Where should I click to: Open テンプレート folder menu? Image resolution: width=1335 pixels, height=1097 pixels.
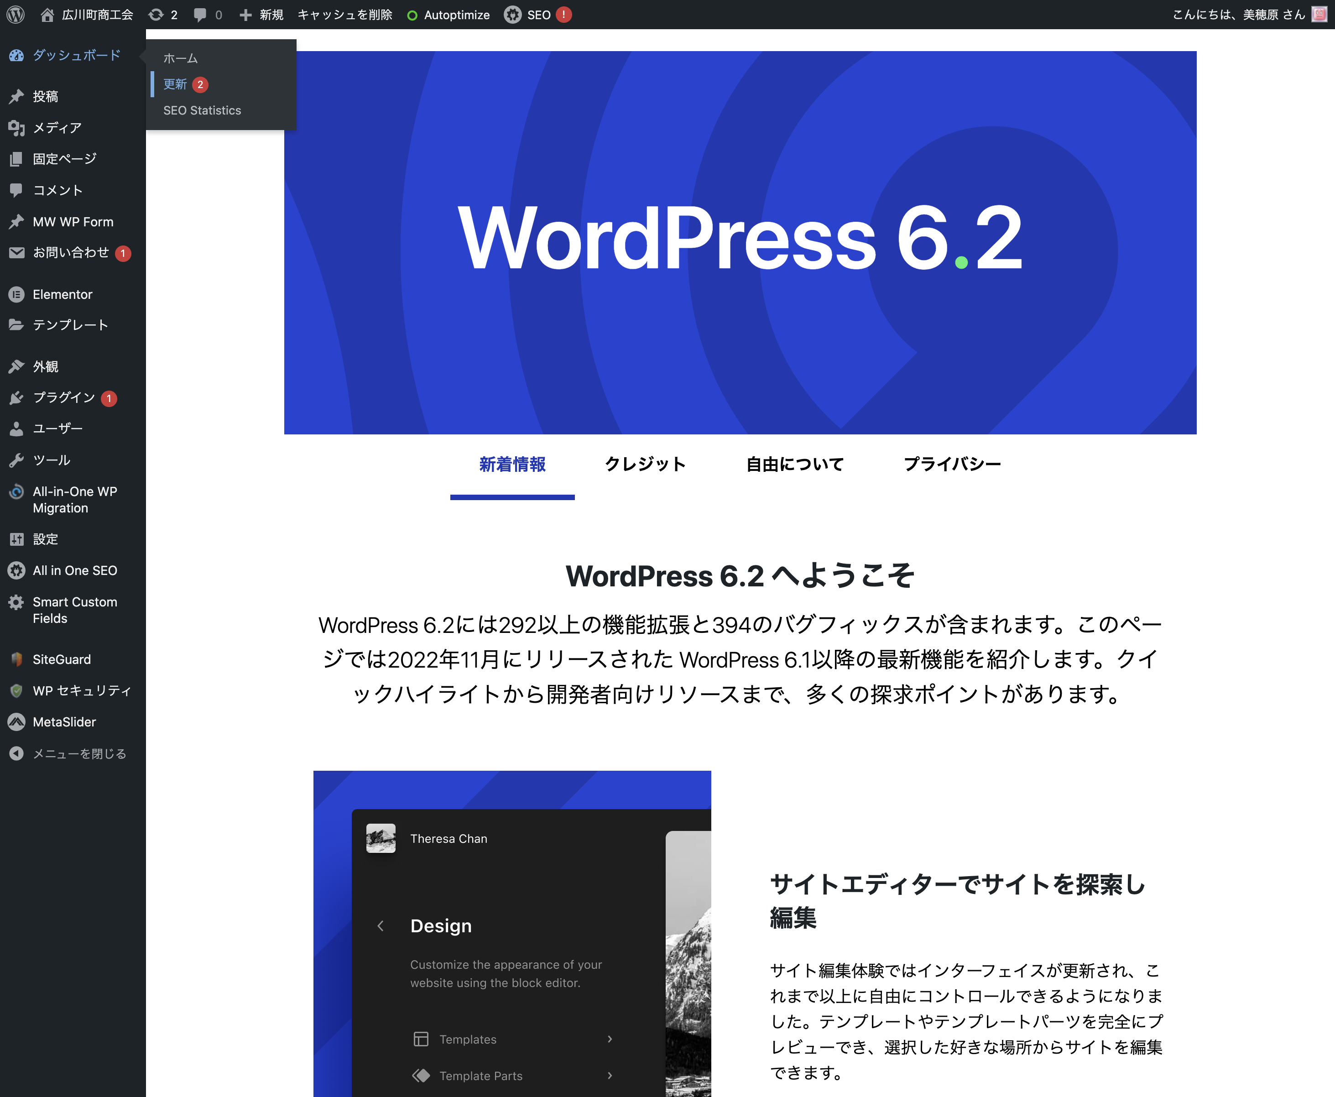73,325
